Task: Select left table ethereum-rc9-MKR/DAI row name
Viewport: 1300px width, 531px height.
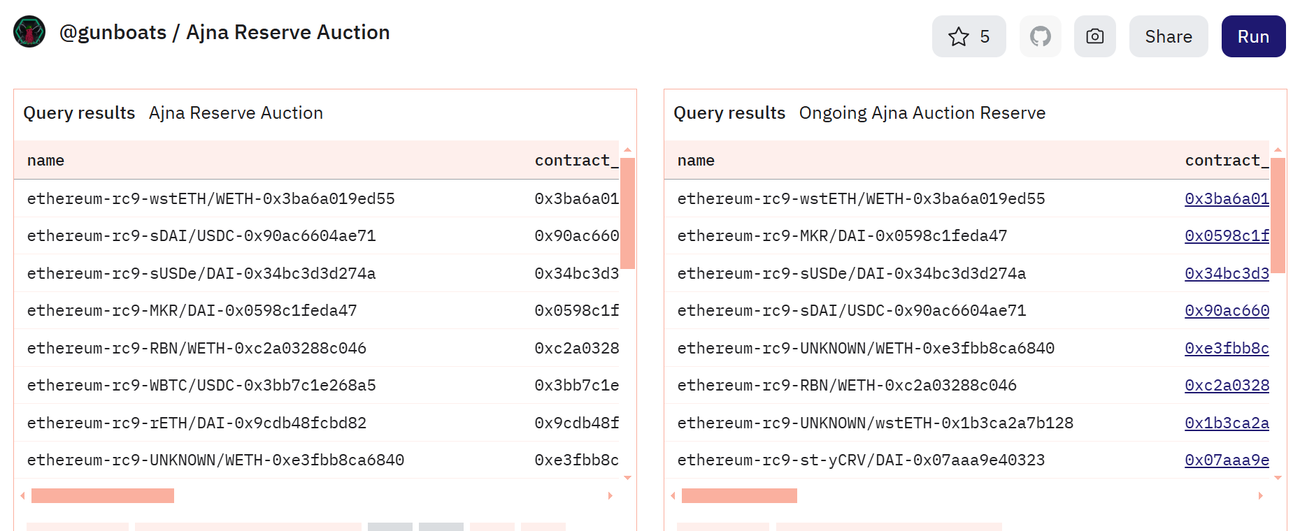Action: (192, 310)
